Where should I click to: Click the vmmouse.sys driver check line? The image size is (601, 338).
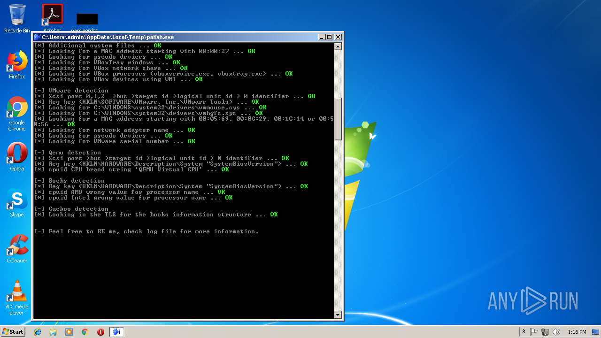(x=150, y=108)
